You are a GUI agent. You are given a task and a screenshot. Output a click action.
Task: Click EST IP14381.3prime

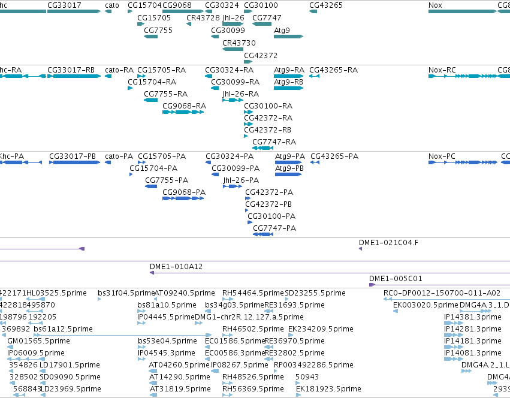(x=473, y=317)
